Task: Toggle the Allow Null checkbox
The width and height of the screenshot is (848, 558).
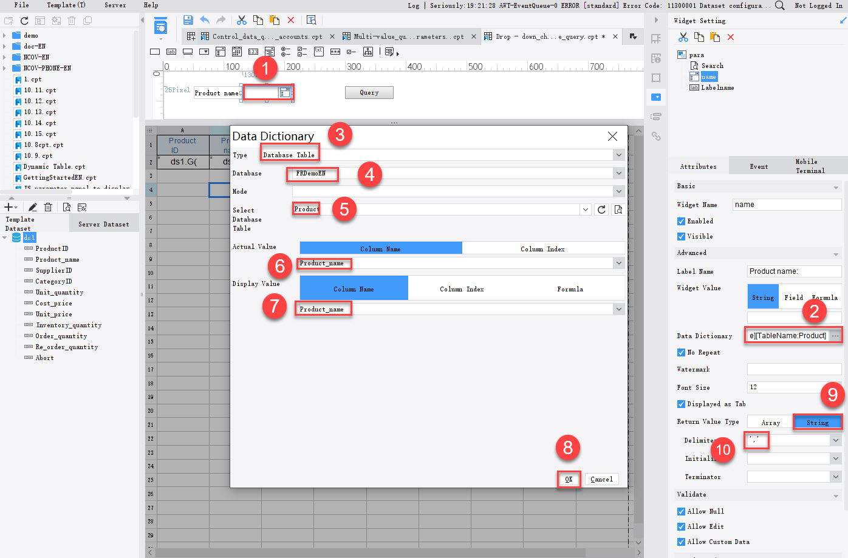Action: coord(681,511)
